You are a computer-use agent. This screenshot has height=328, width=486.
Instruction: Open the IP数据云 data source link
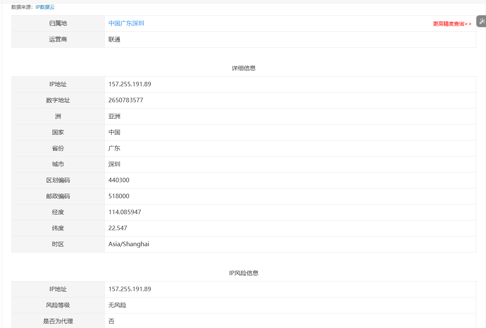point(45,7)
